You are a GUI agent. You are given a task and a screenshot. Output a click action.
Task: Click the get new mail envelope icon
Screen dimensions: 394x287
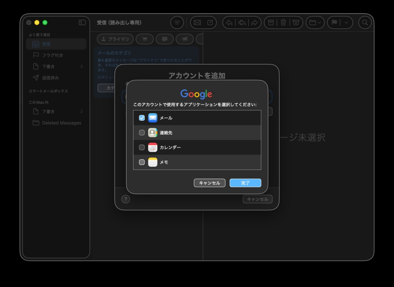click(197, 23)
